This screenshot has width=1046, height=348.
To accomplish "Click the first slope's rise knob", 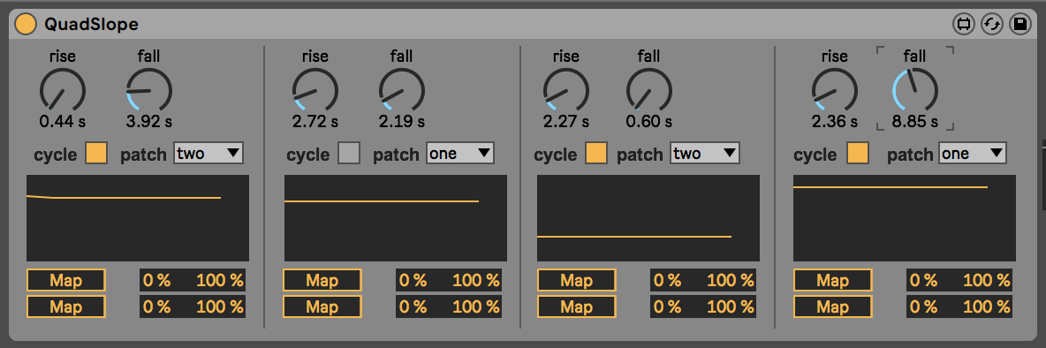I will (x=62, y=89).
